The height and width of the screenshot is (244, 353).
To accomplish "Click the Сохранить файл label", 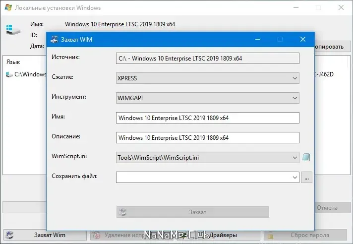I will (x=74, y=176).
